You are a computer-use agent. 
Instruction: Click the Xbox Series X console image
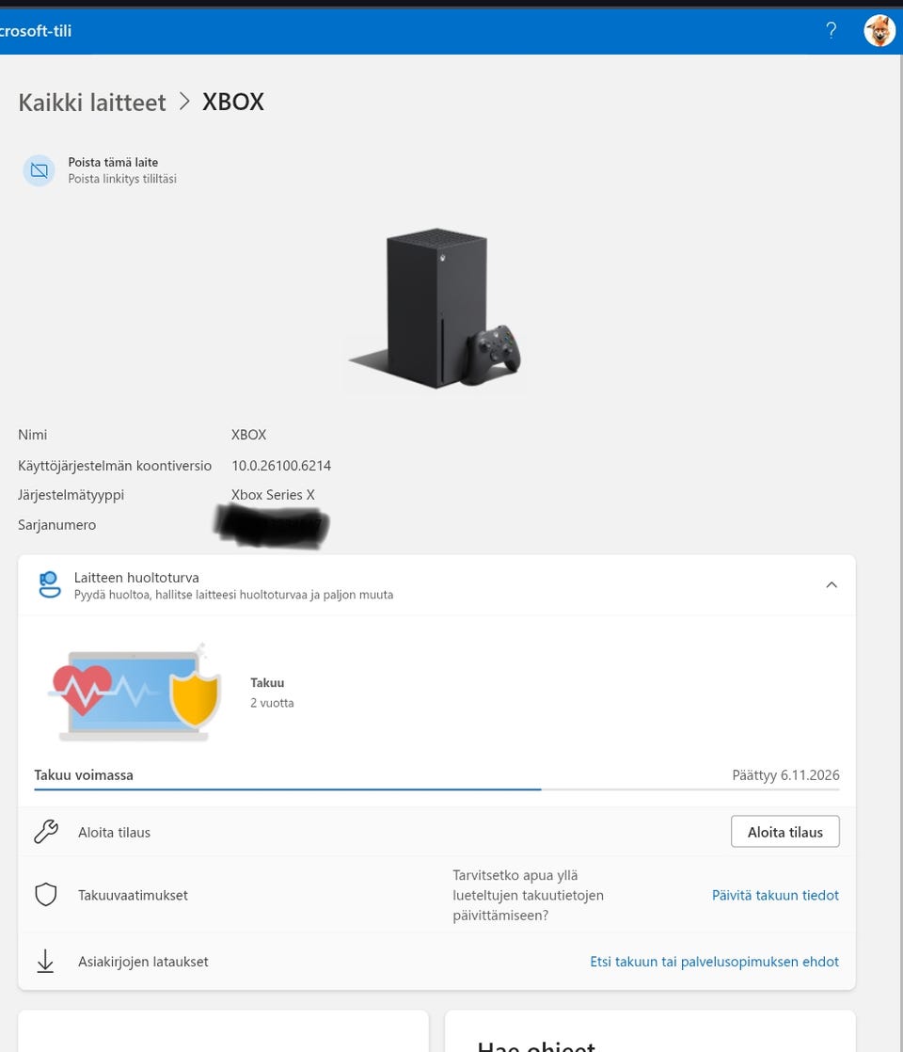[436, 309]
